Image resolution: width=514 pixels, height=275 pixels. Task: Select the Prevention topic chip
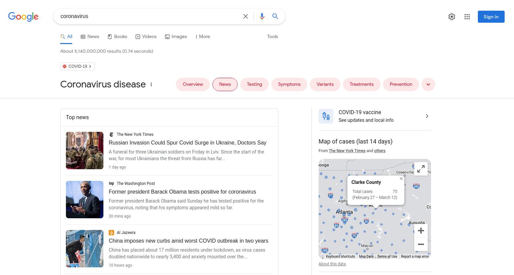point(401,84)
